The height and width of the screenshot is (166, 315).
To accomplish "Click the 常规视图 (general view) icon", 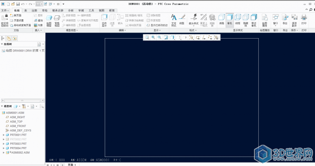I will (57, 21).
